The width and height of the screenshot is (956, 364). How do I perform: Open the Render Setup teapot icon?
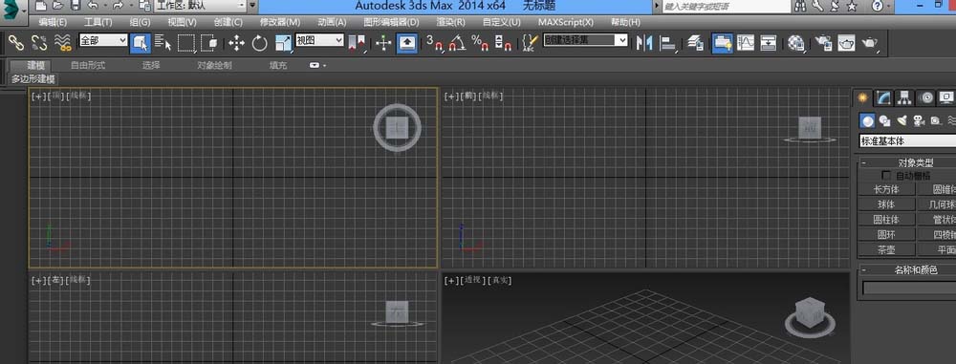824,43
